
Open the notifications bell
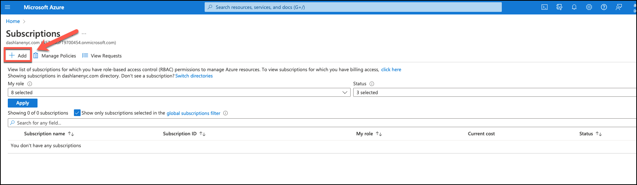click(574, 7)
